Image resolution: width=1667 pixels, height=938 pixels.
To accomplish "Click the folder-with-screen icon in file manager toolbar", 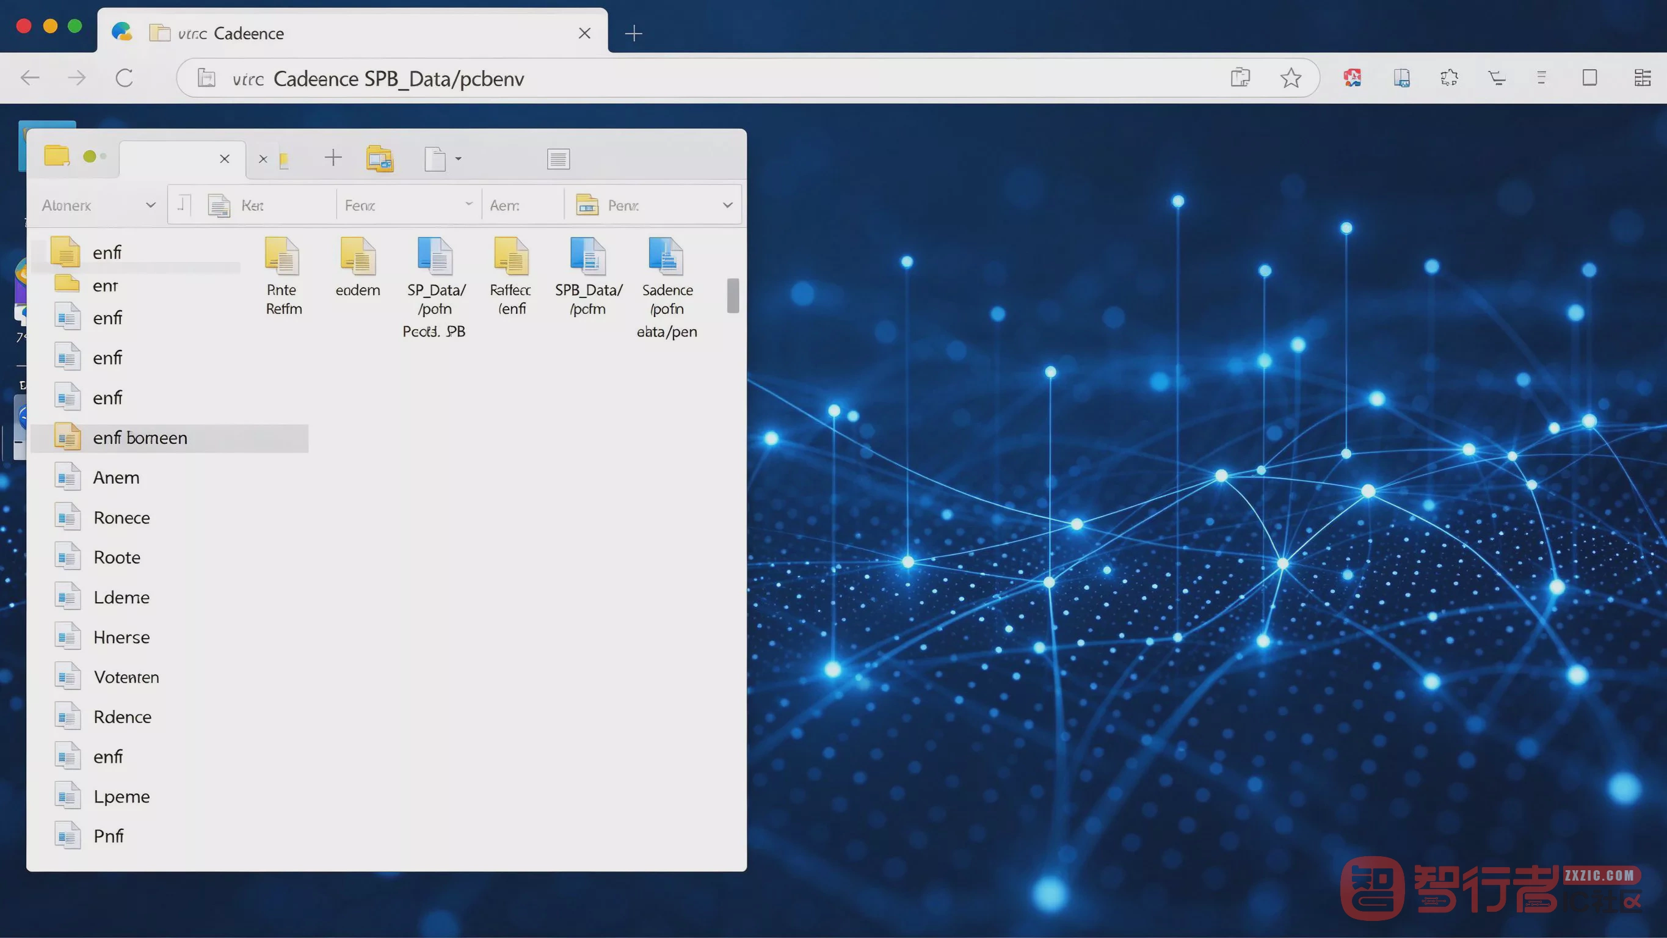I will 380,159.
